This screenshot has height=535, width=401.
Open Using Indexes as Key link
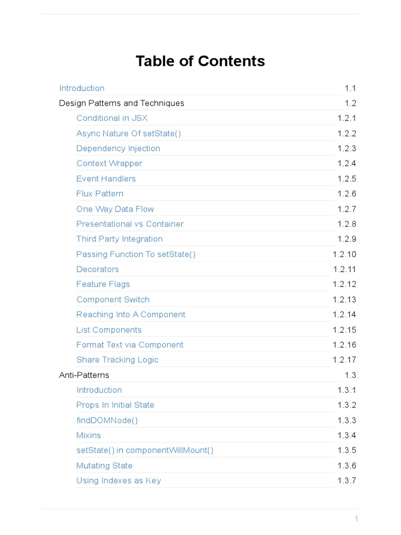tap(119, 481)
